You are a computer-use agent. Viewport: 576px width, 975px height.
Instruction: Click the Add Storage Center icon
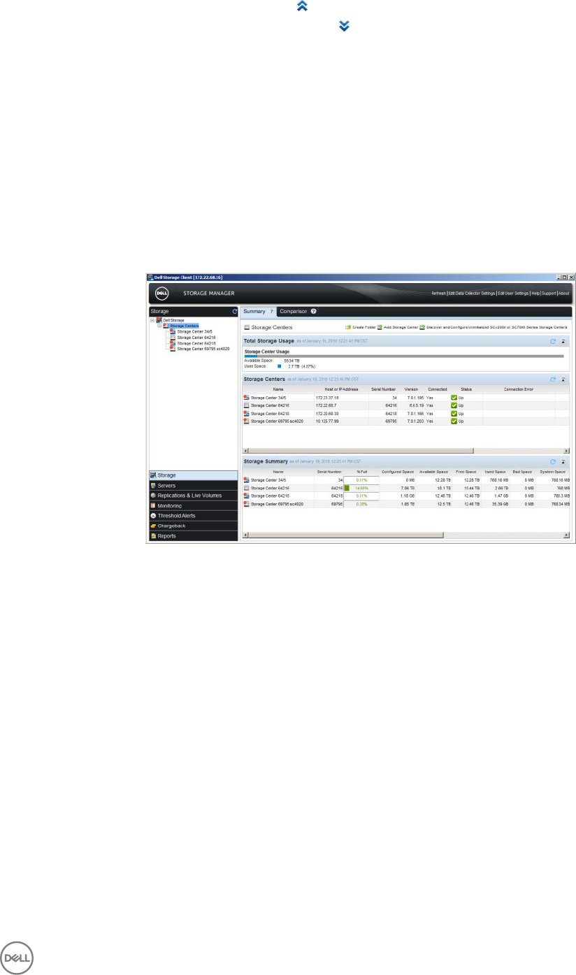click(380, 326)
